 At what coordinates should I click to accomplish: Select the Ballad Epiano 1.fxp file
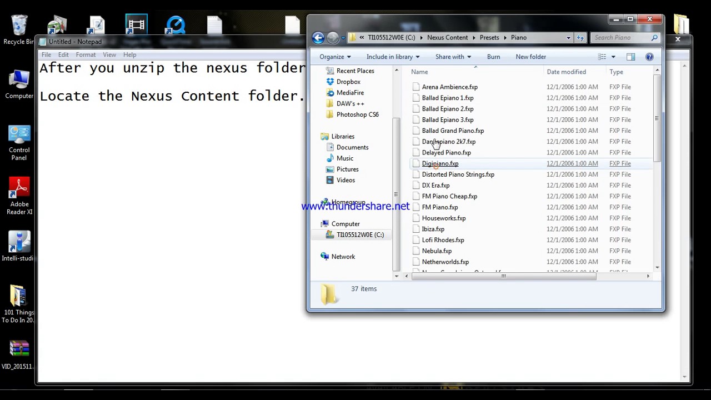click(448, 98)
